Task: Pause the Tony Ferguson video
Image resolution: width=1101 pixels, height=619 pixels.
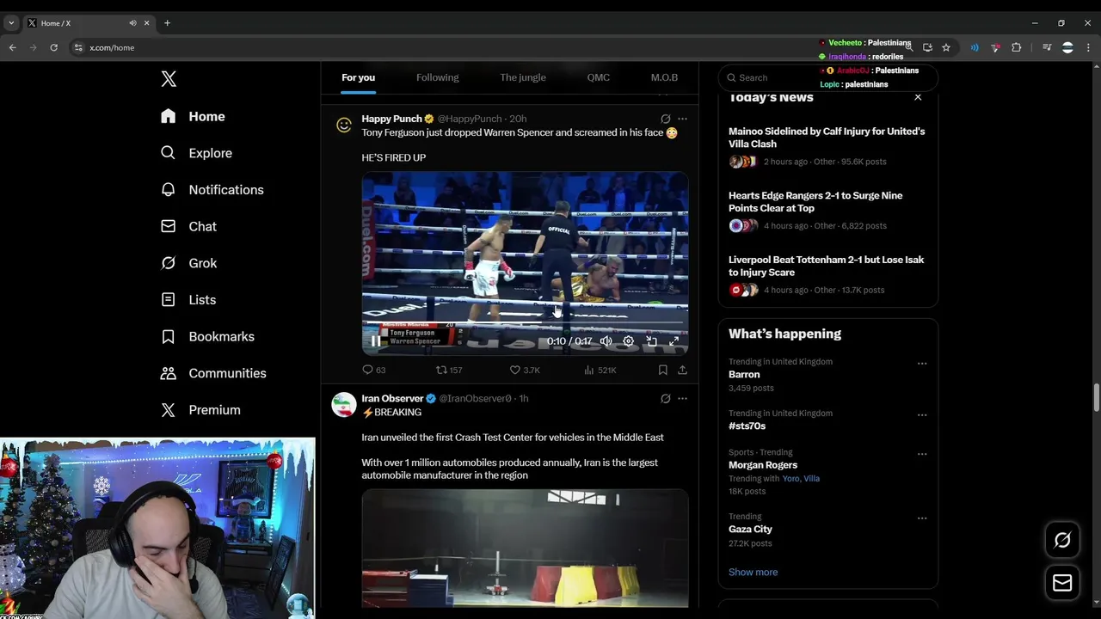Action: tap(376, 341)
